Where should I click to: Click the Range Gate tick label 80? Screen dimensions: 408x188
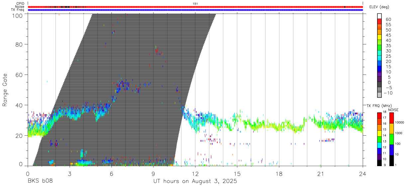point(20,44)
